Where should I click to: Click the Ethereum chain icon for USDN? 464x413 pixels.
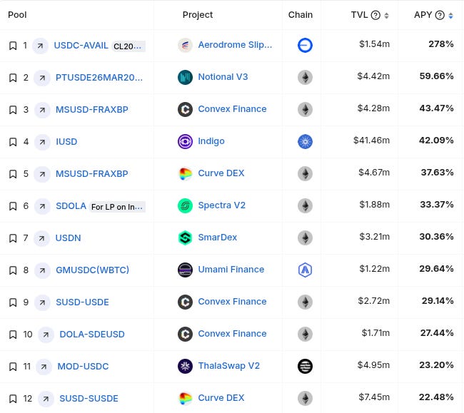tap(305, 238)
